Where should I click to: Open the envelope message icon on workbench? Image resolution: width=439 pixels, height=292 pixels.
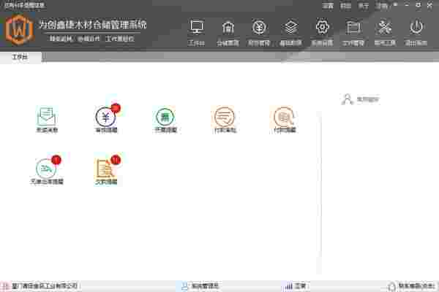point(47,117)
